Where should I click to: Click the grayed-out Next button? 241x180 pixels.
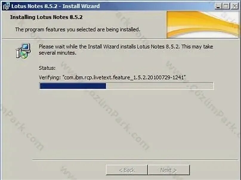point(169,170)
